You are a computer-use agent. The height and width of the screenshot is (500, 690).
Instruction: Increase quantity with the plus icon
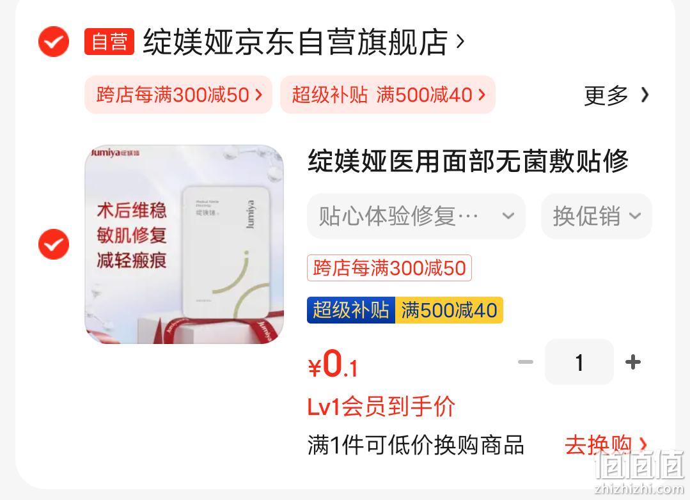tap(633, 363)
